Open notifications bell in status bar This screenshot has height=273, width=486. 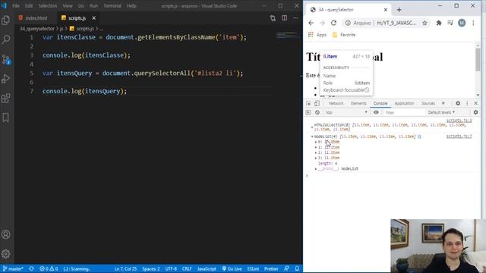[x=297, y=268]
